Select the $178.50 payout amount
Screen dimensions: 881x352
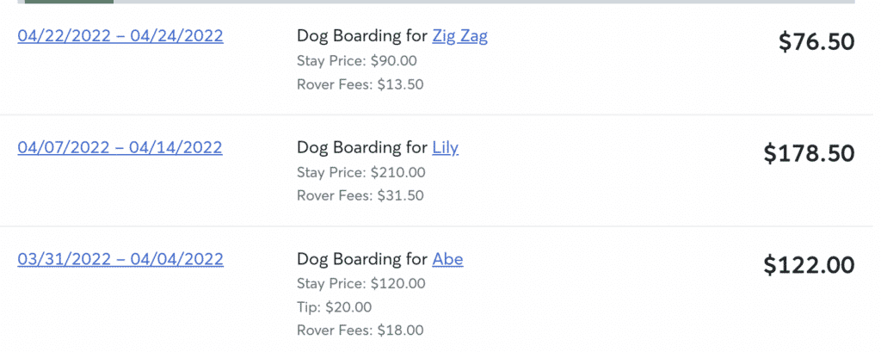[x=809, y=153]
